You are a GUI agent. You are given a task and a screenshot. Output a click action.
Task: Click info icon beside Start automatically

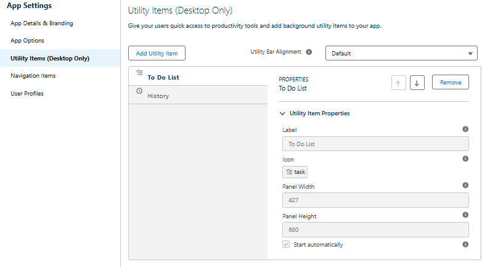click(465, 245)
